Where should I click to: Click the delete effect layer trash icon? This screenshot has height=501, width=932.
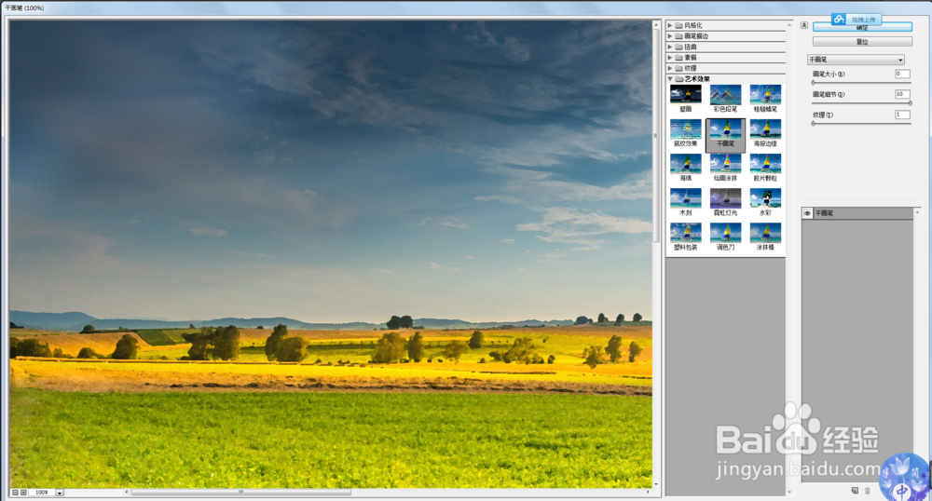coord(867,491)
